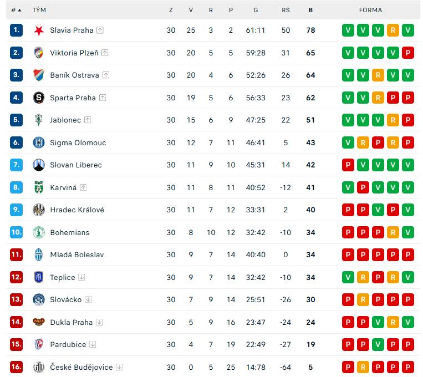
Task: Sort by the B points column header
Action: click(311, 10)
